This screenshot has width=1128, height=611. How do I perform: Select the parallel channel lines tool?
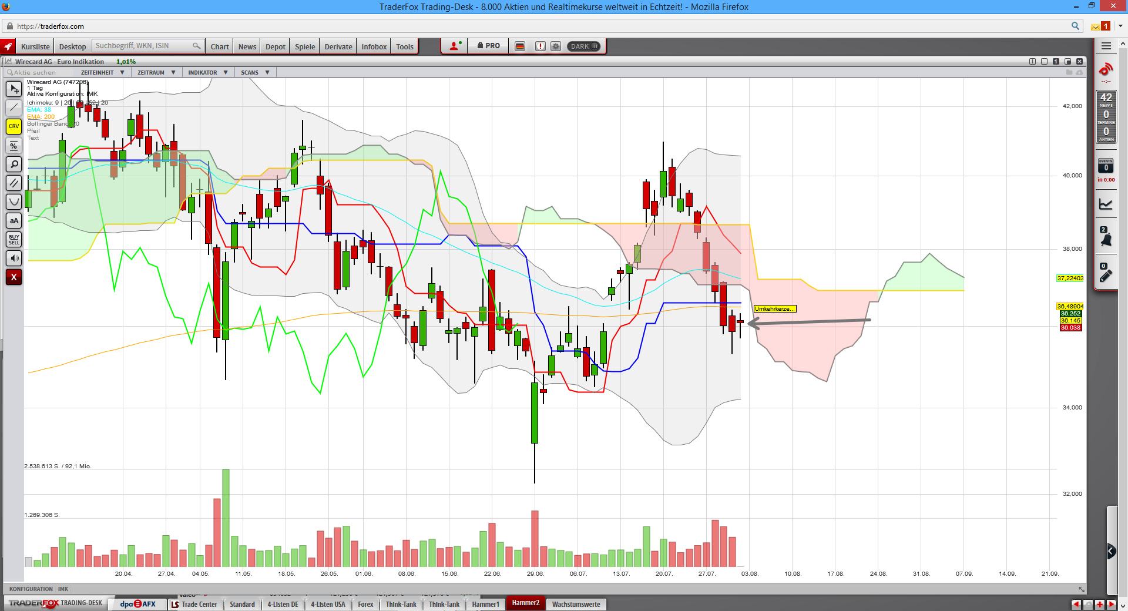click(14, 183)
